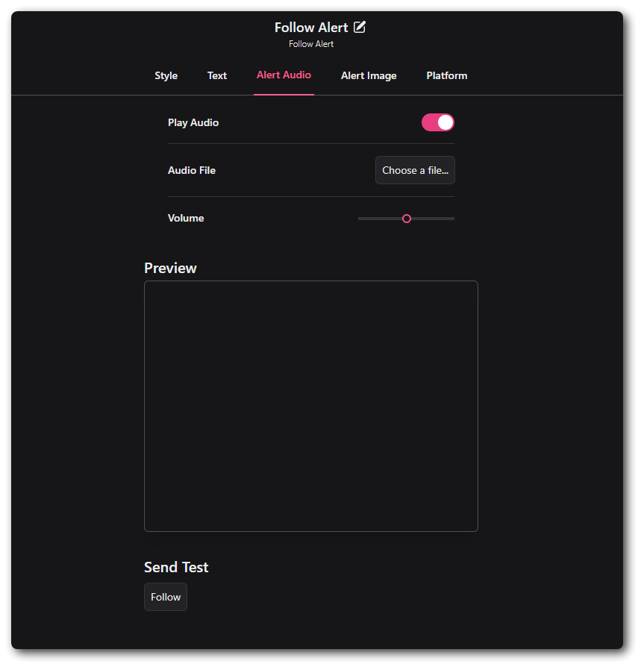Click the Volume label

(x=186, y=218)
